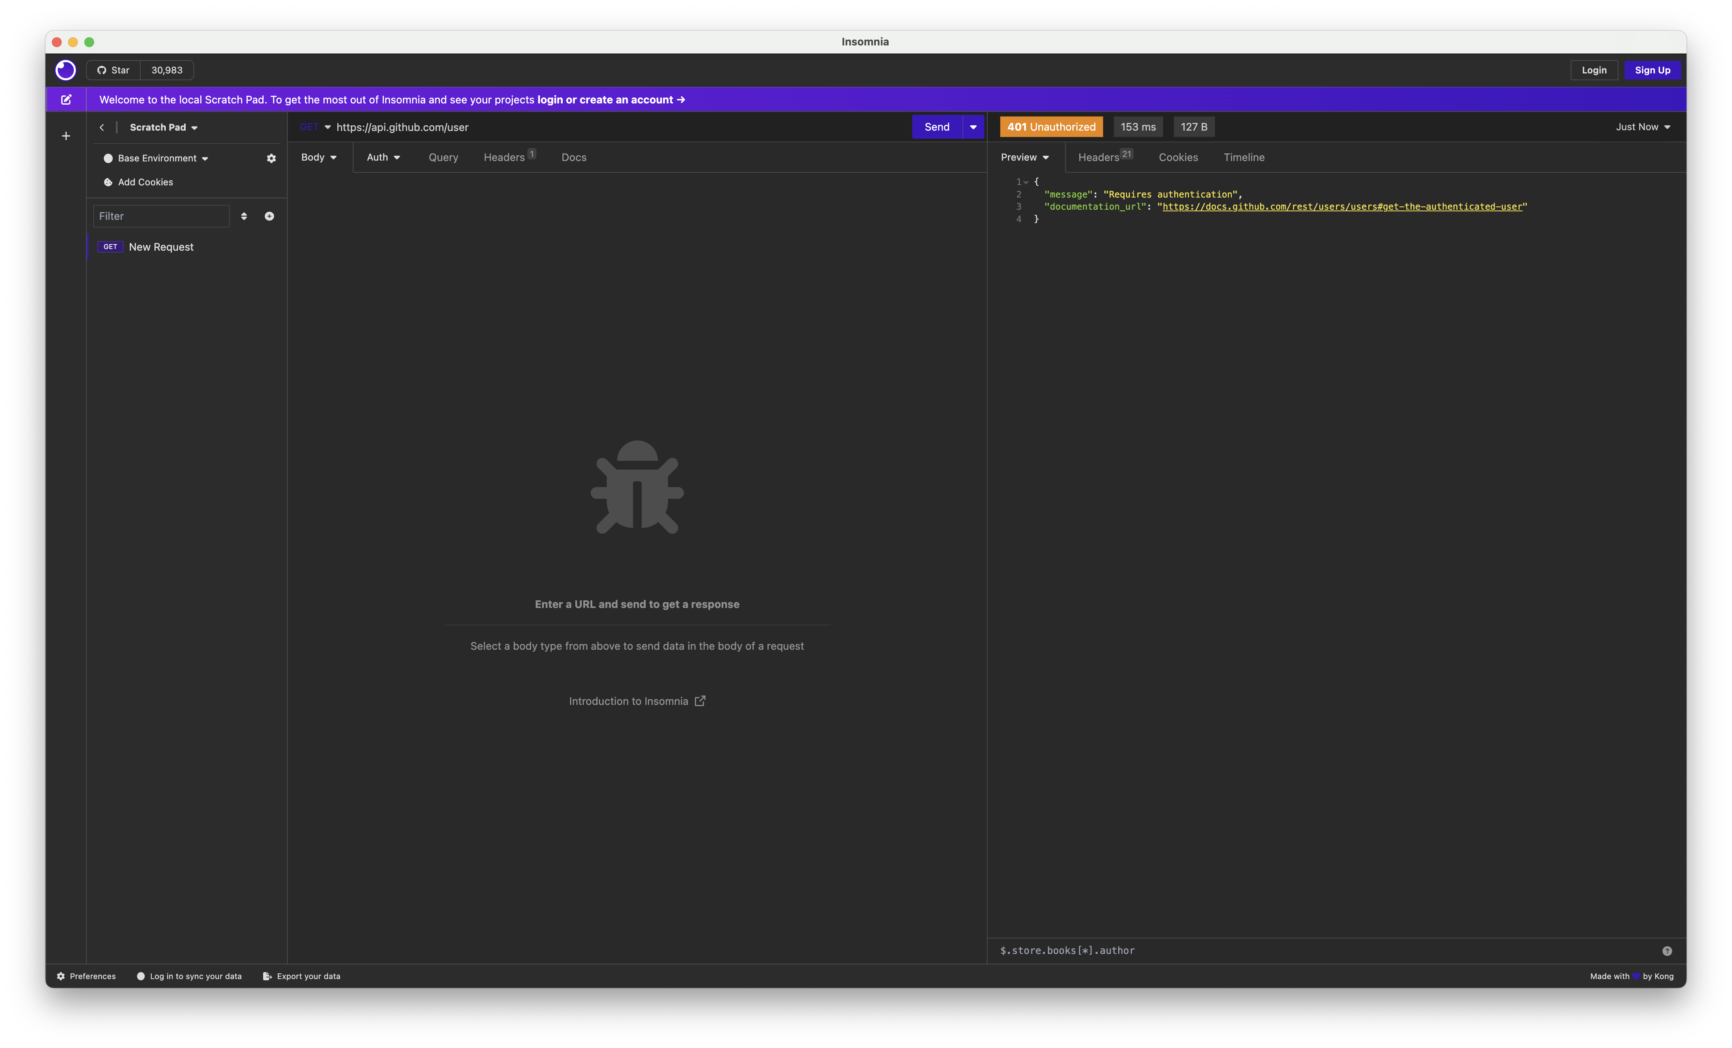Go back with the sidebar chevron arrow

pyautogui.click(x=102, y=127)
